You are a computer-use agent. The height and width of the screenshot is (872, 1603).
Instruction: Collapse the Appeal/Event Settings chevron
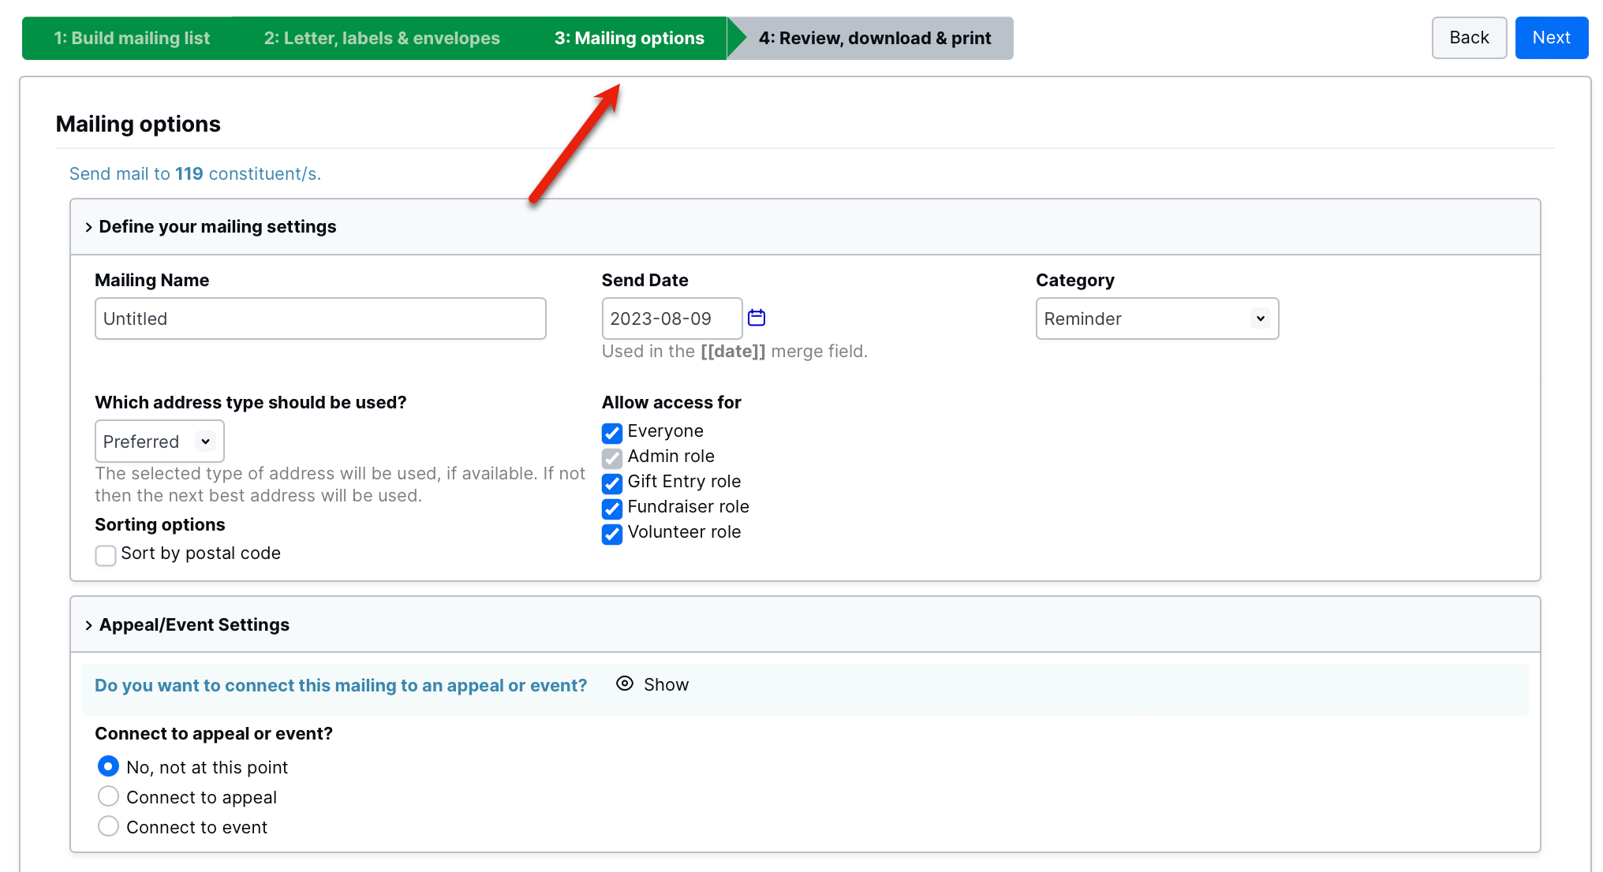tap(88, 625)
